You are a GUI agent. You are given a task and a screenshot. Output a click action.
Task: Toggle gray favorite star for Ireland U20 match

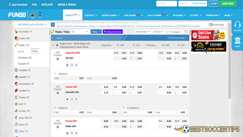point(58,93)
